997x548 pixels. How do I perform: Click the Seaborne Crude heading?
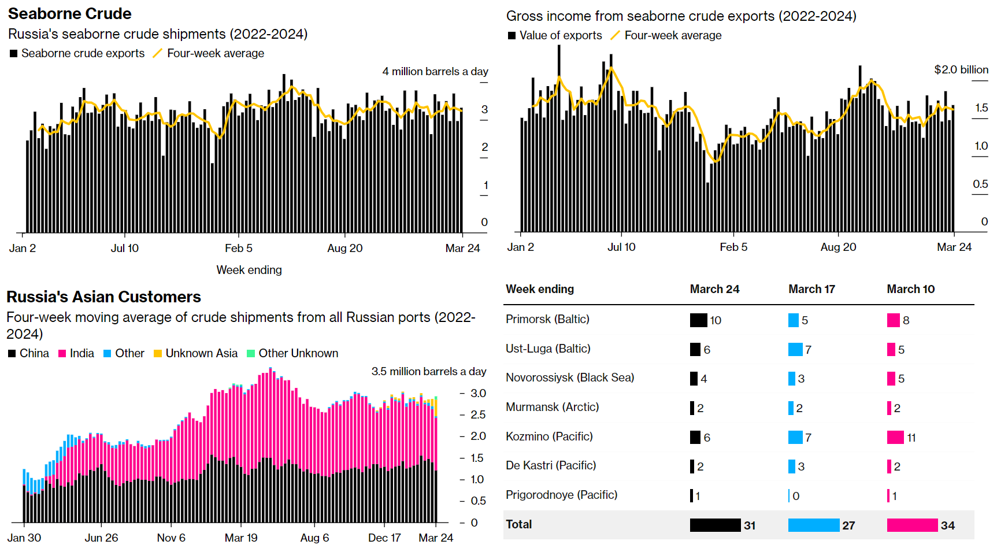(x=70, y=14)
